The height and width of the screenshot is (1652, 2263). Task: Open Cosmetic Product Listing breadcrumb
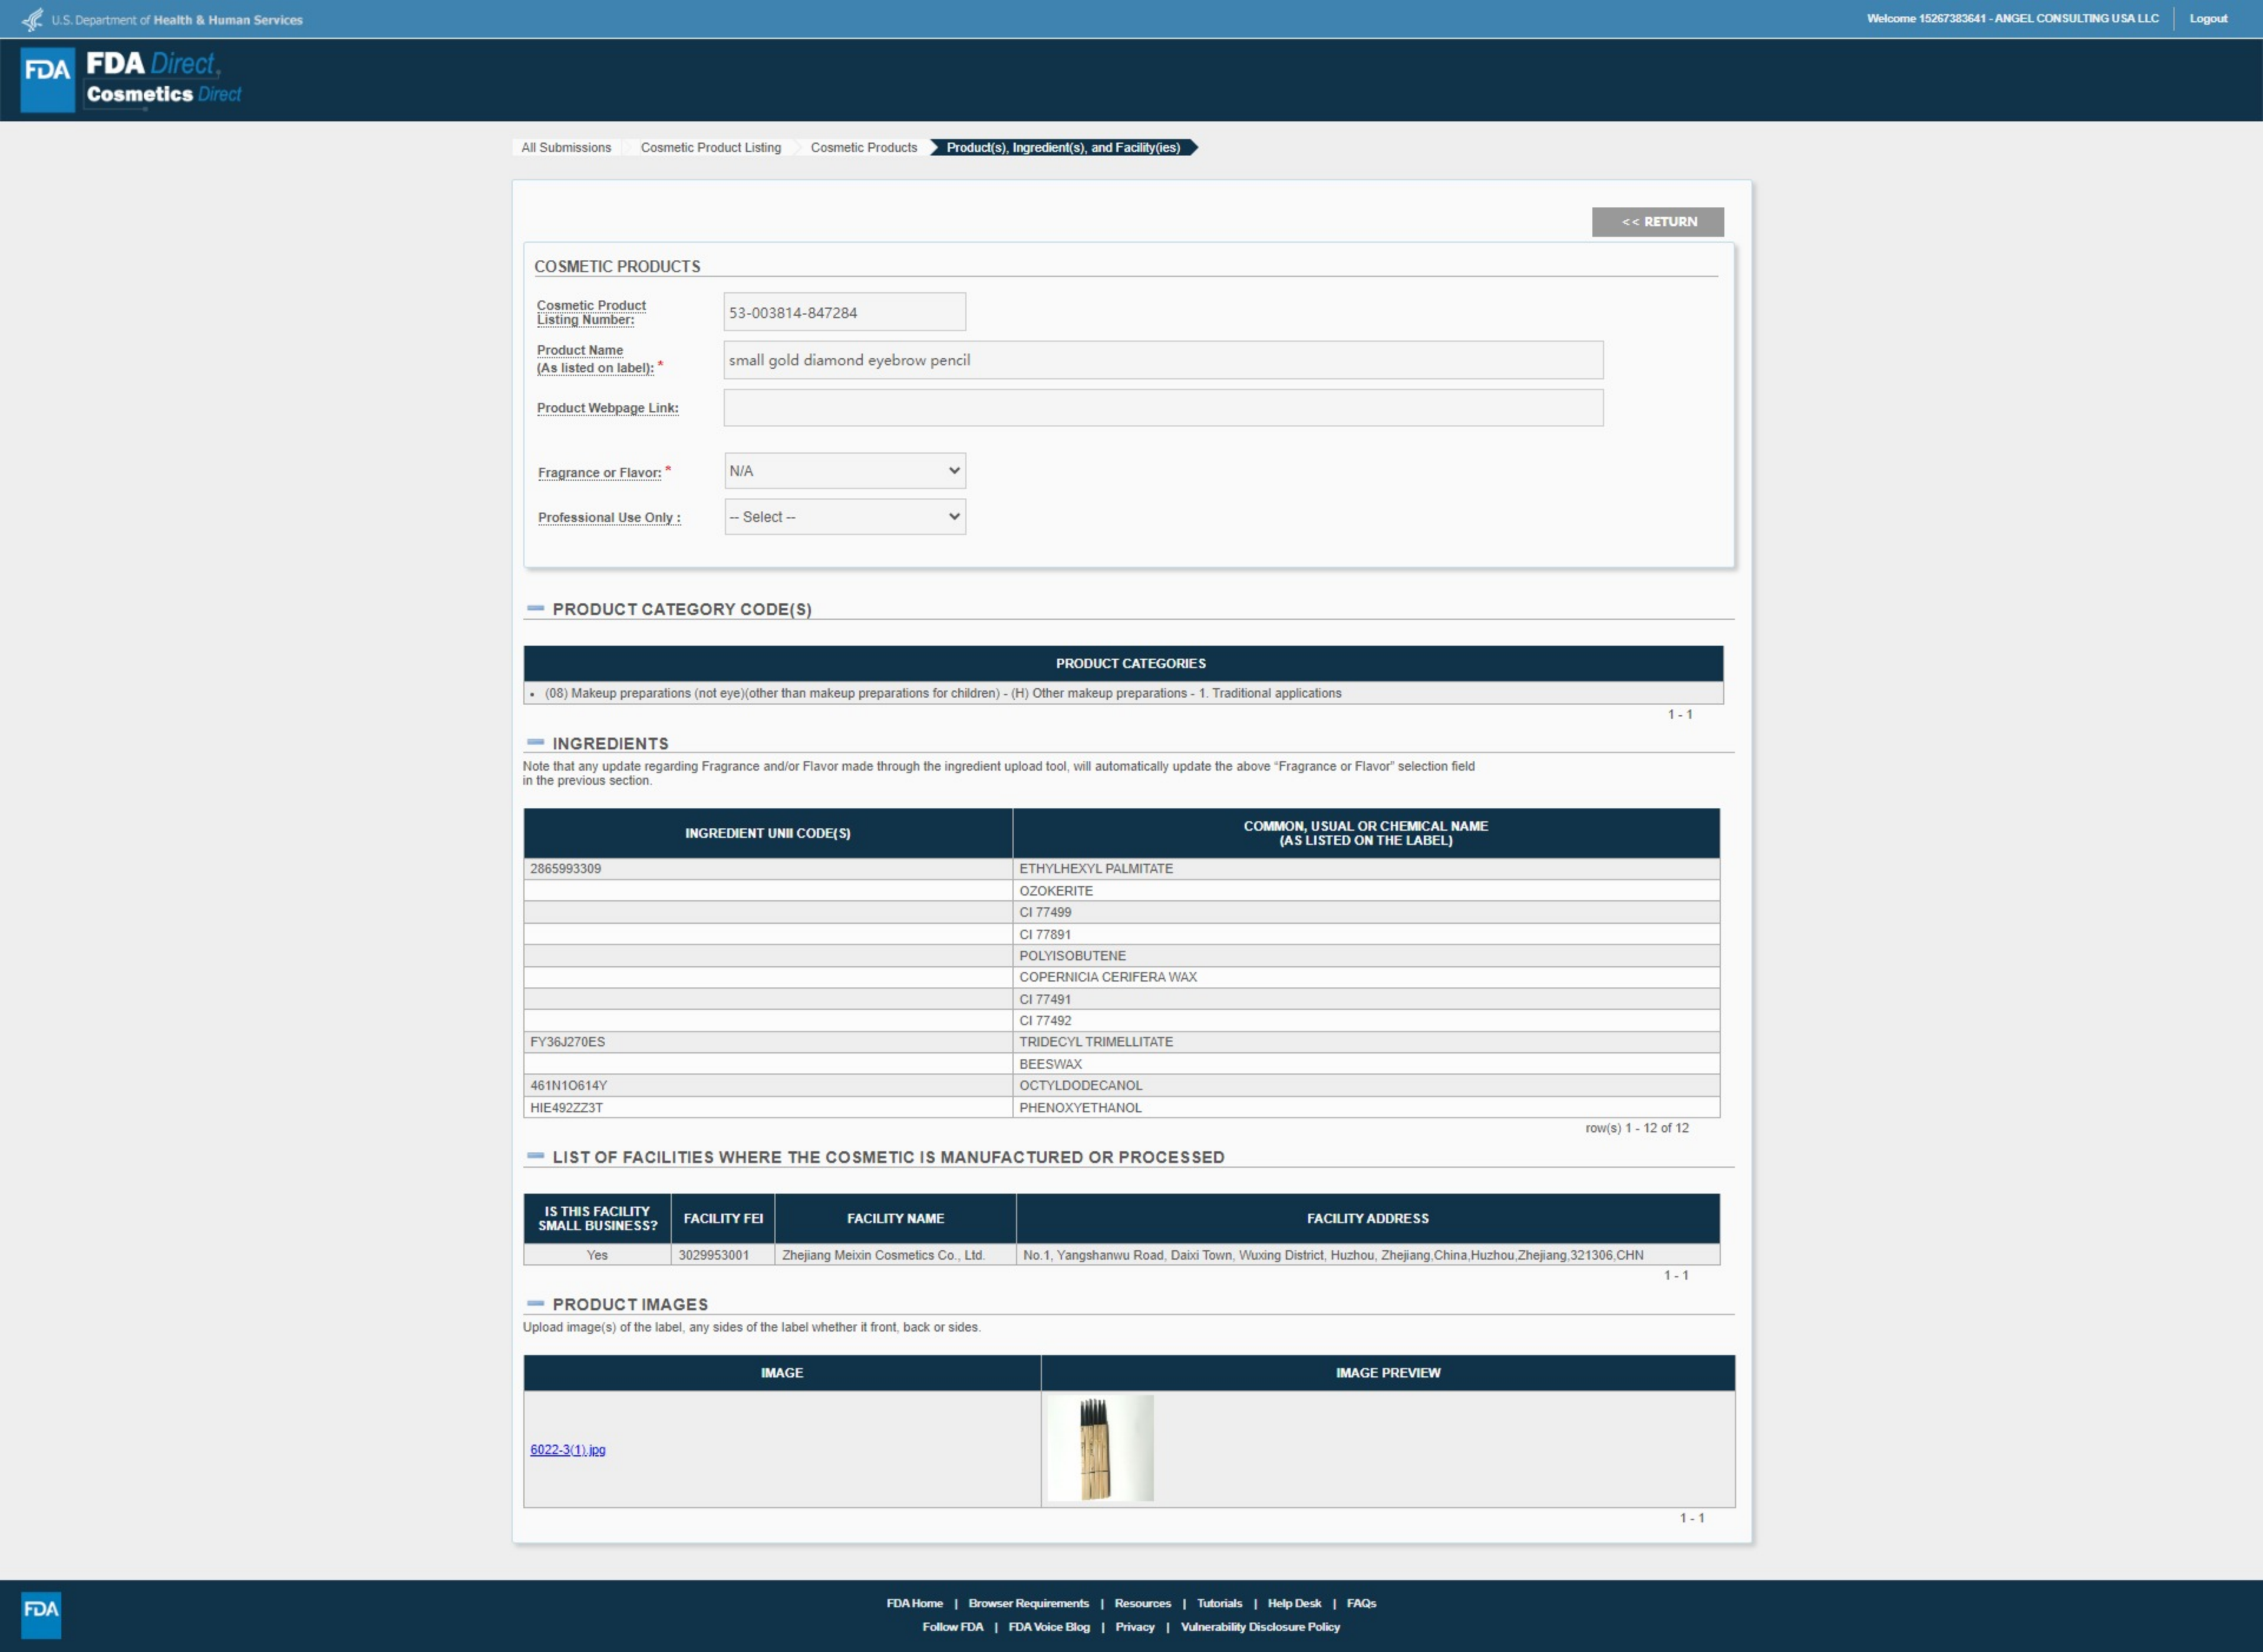(710, 147)
